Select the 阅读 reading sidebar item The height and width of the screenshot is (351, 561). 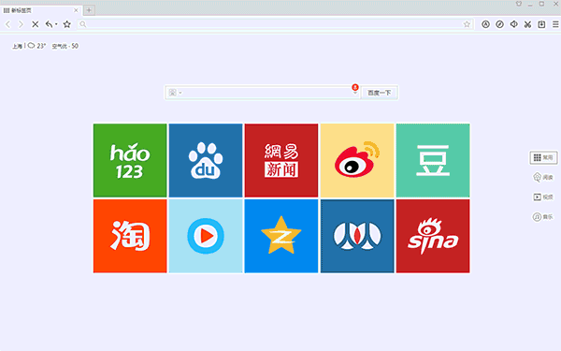543,177
